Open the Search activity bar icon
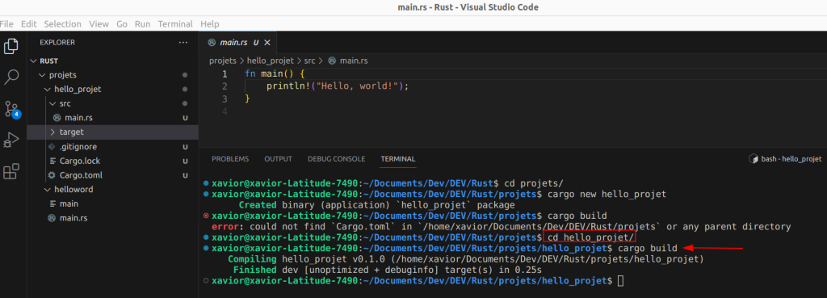Viewport: 827px width, 298px height. click(x=11, y=77)
